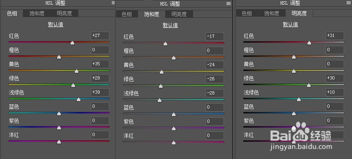Click red luminance value field showing +31
Viewport: 352px width, 159px height.
coord(335,36)
